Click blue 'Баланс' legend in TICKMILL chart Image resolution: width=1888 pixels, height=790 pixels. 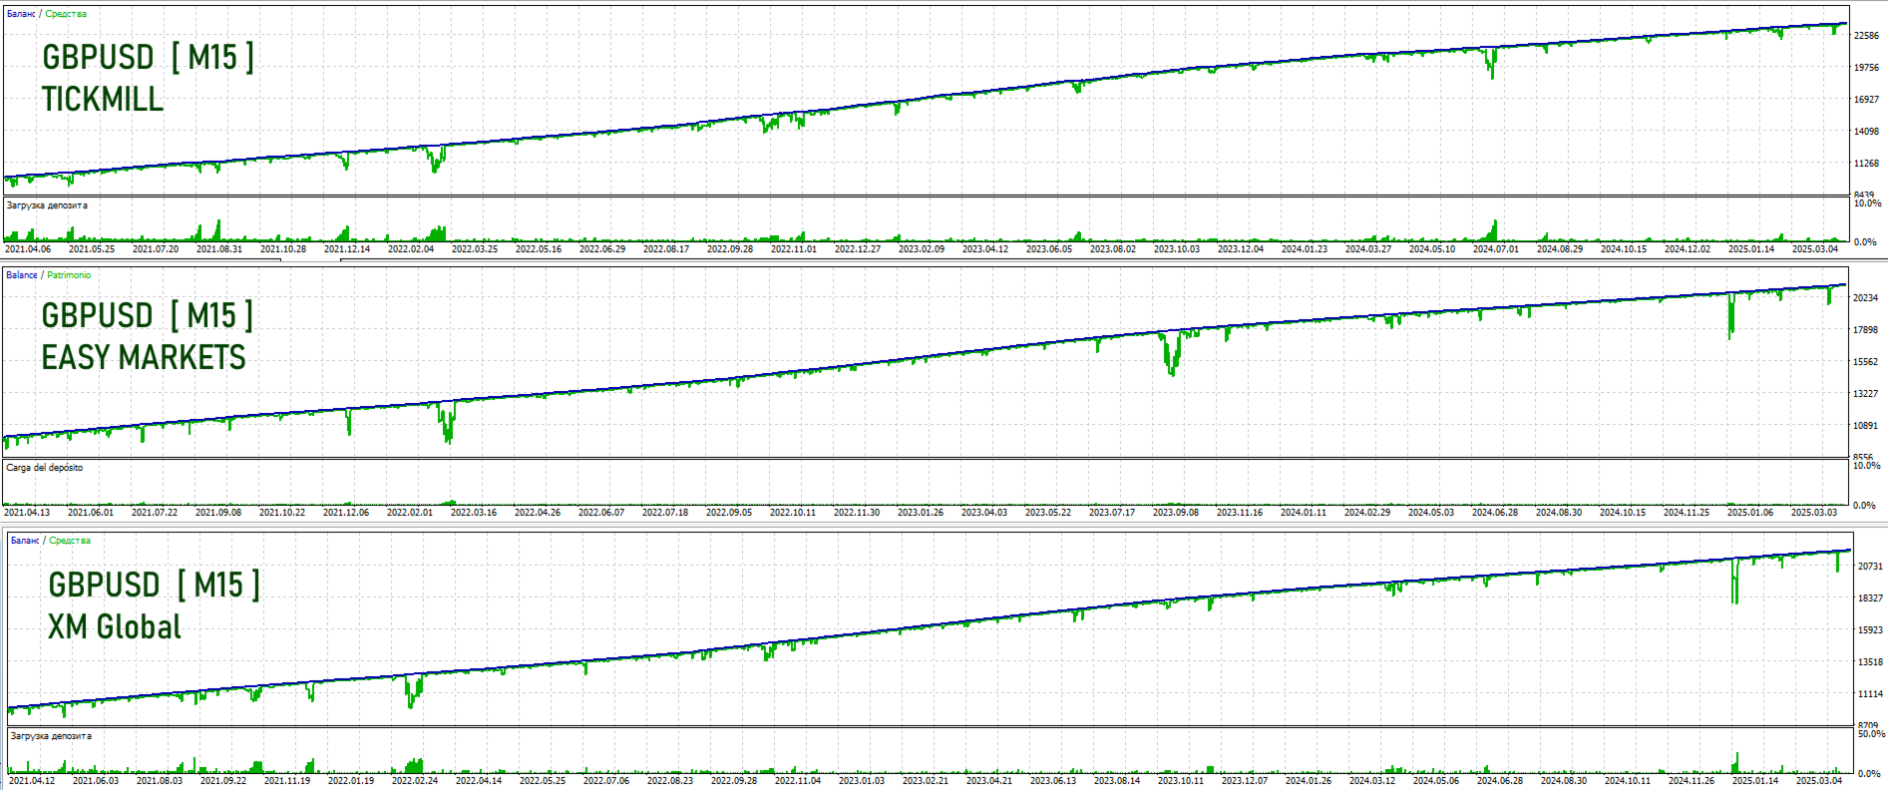[21, 14]
